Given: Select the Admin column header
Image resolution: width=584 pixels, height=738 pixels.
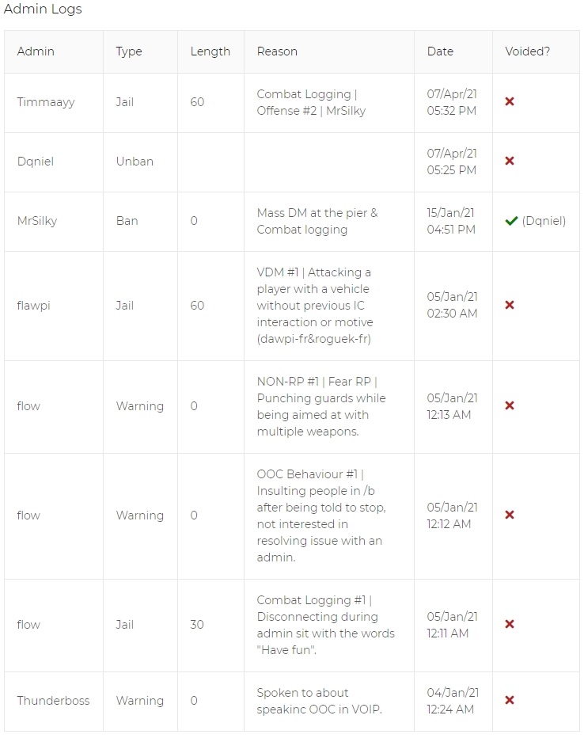Looking at the screenshot, I should click(x=36, y=51).
